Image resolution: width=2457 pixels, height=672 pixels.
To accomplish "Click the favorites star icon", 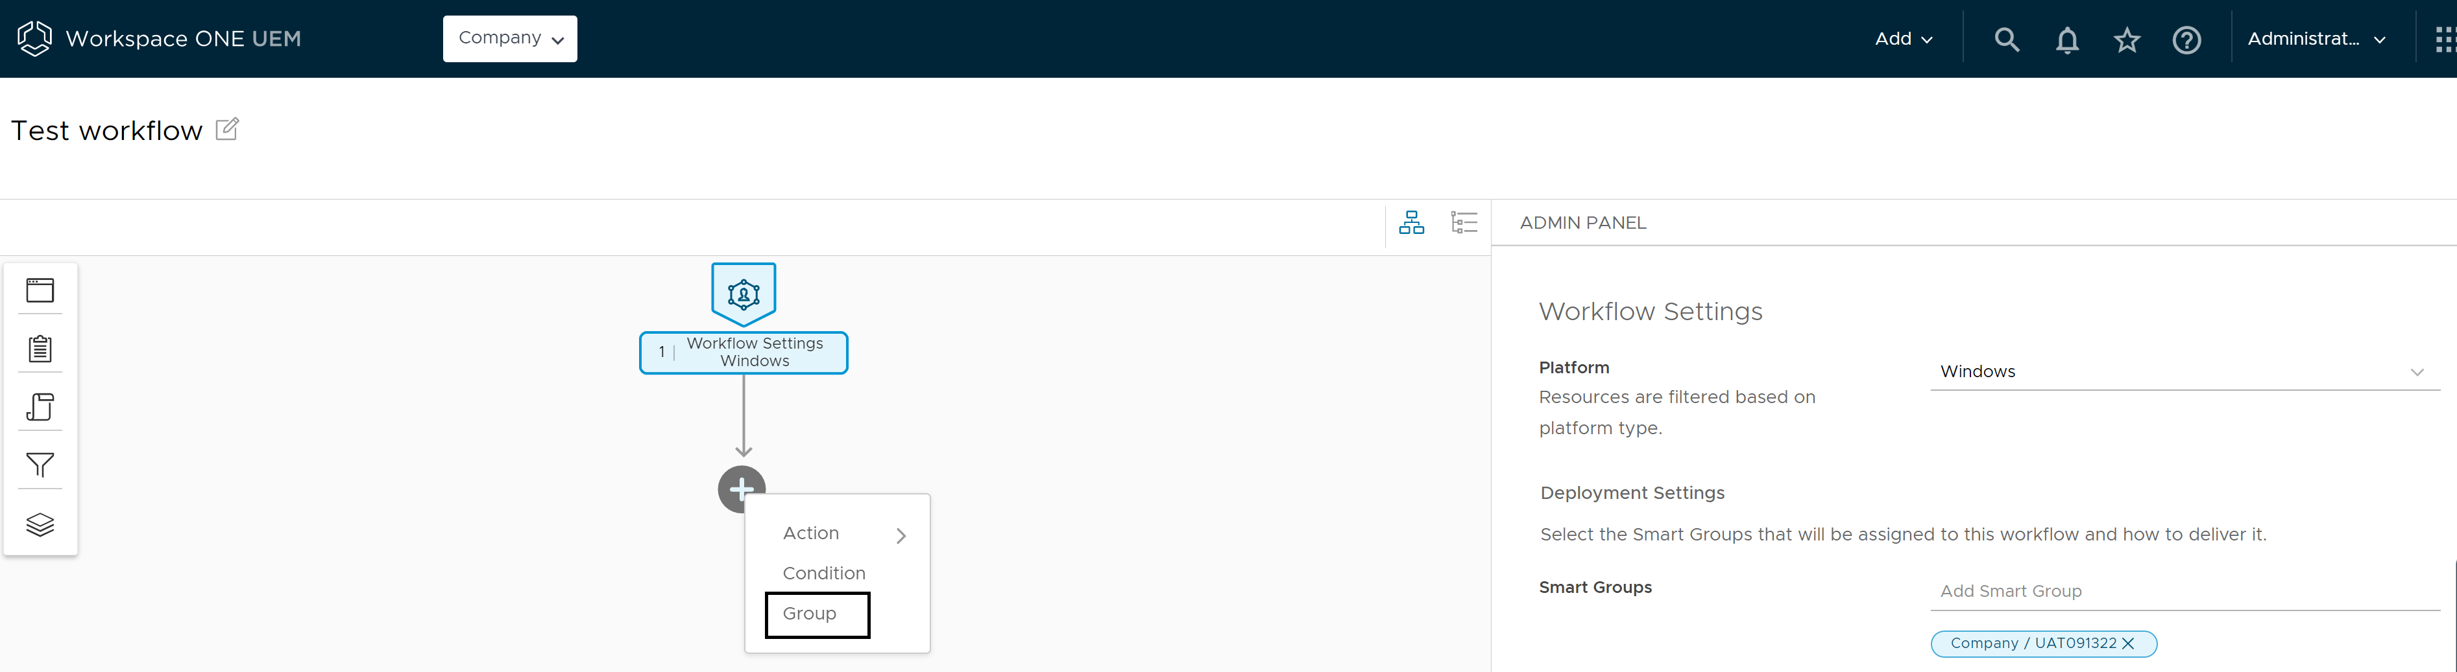I will click(2127, 40).
